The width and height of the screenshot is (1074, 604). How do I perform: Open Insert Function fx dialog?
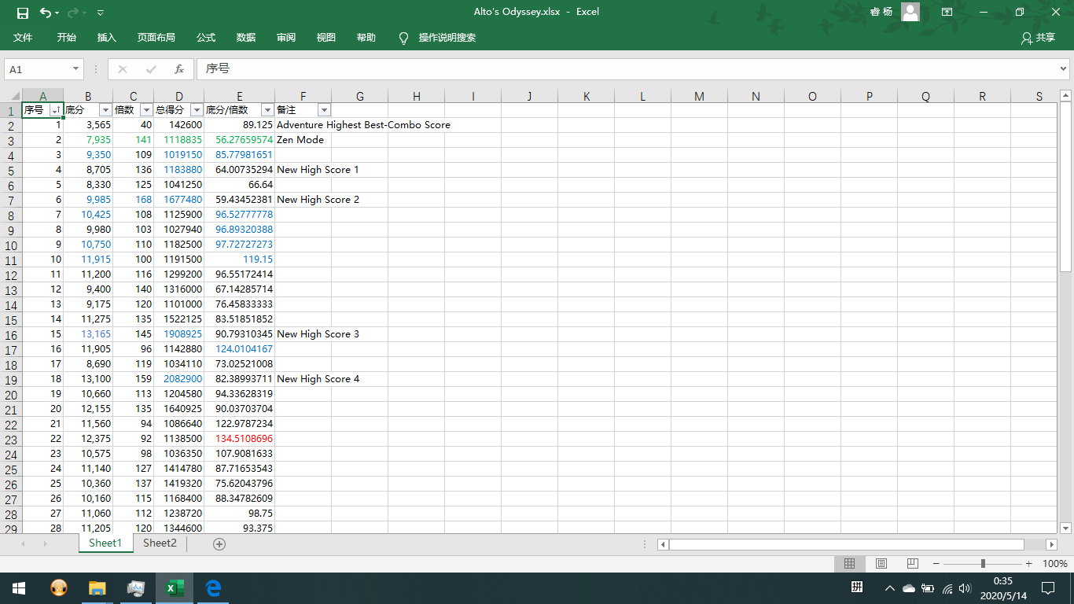point(179,69)
